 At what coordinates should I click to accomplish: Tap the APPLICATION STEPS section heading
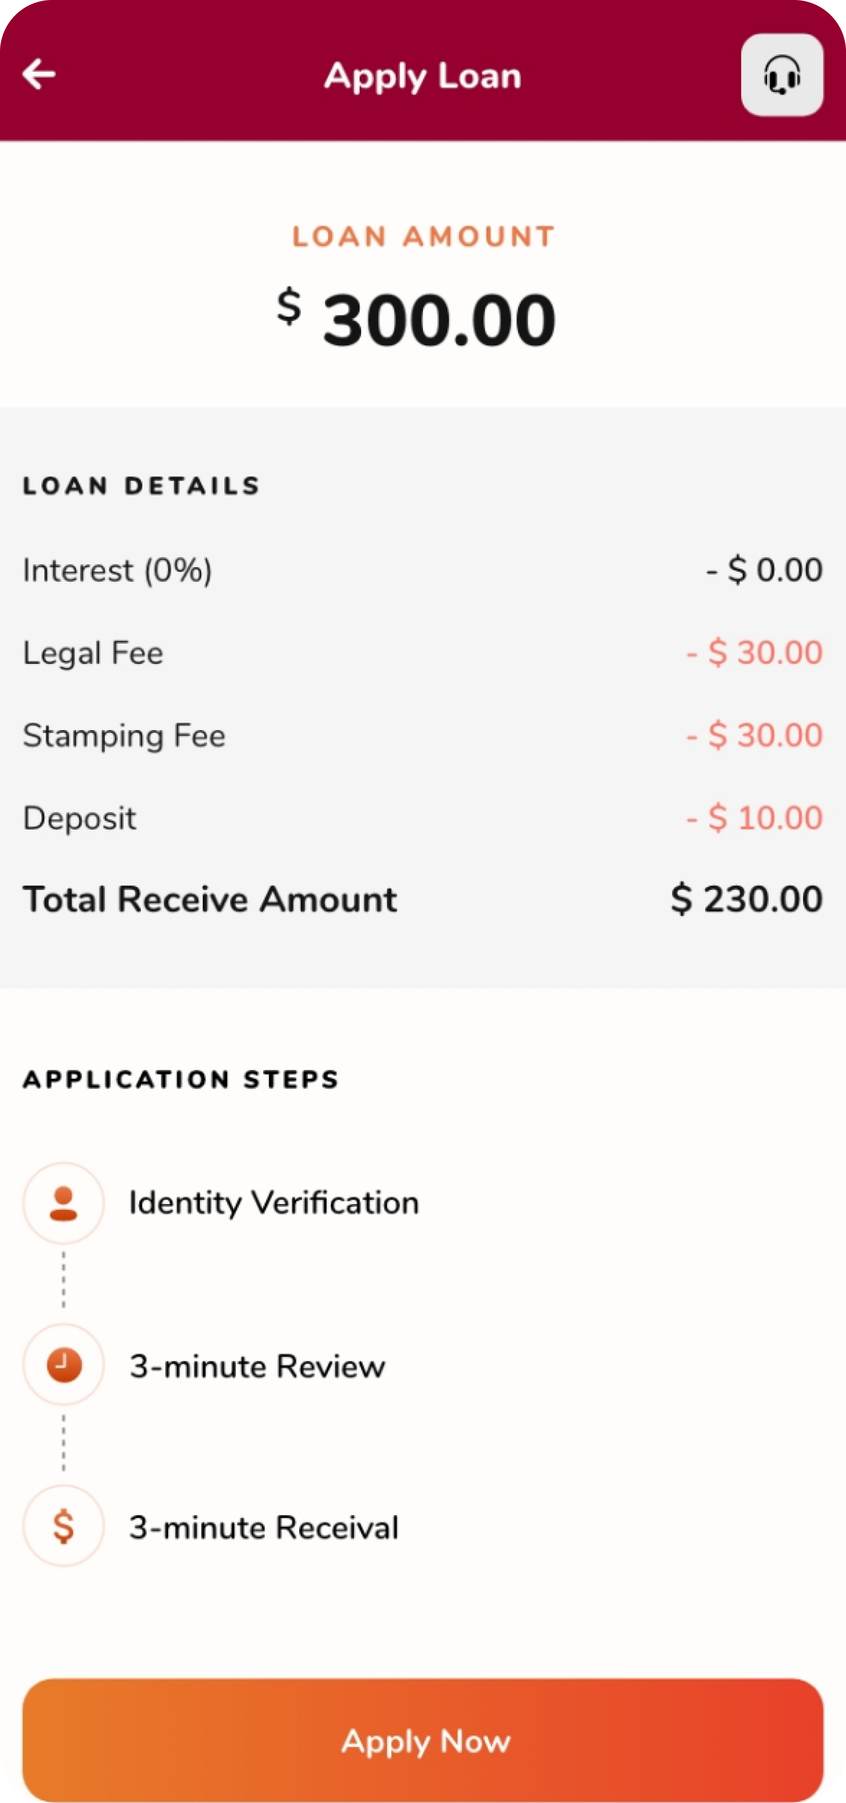(x=180, y=1079)
